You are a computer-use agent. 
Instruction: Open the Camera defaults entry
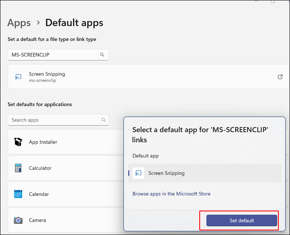pos(38,220)
